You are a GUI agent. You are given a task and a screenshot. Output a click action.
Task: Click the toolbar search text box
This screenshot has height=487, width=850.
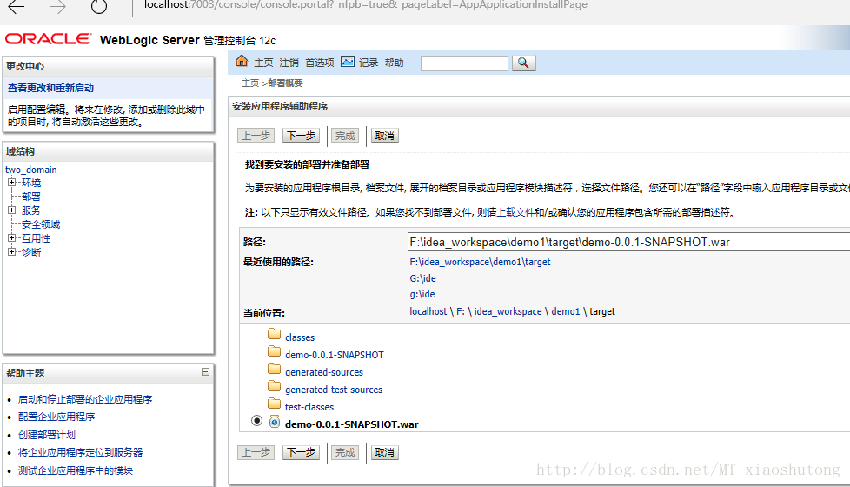[x=465, y=63]
